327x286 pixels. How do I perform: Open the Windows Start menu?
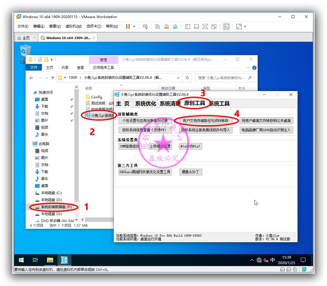[21, 260]
